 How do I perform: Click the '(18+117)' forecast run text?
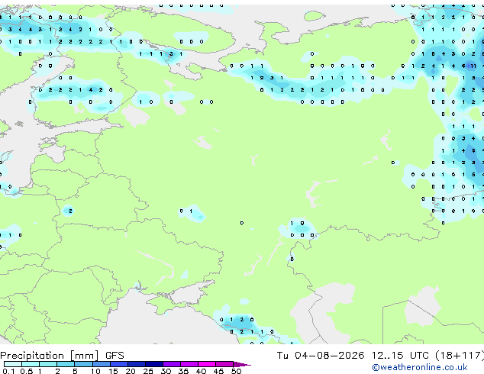(460, 356)
